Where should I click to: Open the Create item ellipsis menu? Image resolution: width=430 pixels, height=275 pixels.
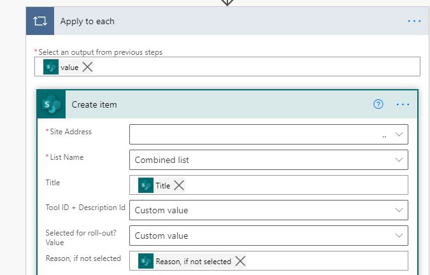[403, 104]
